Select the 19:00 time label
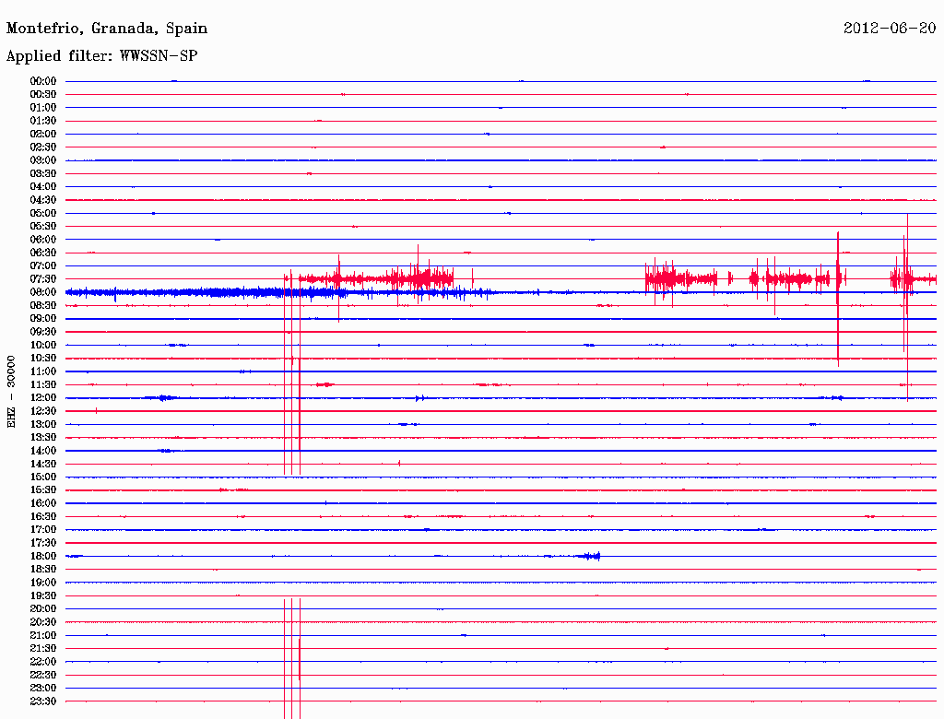Viewport: 944px width, 719px height. point(43,583)
